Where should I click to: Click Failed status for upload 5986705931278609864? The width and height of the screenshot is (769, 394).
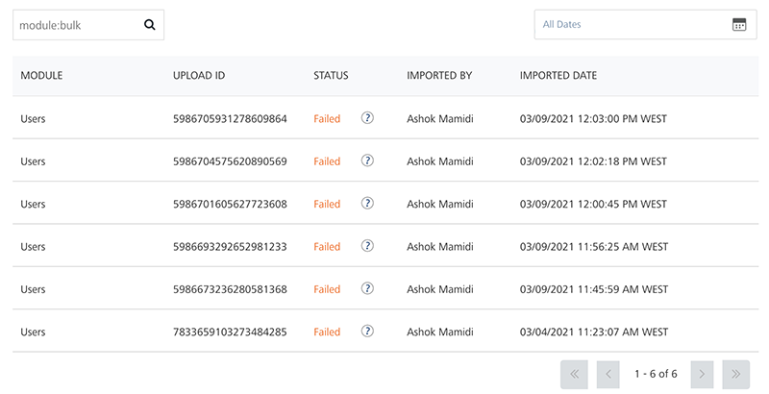coord(327,119)
